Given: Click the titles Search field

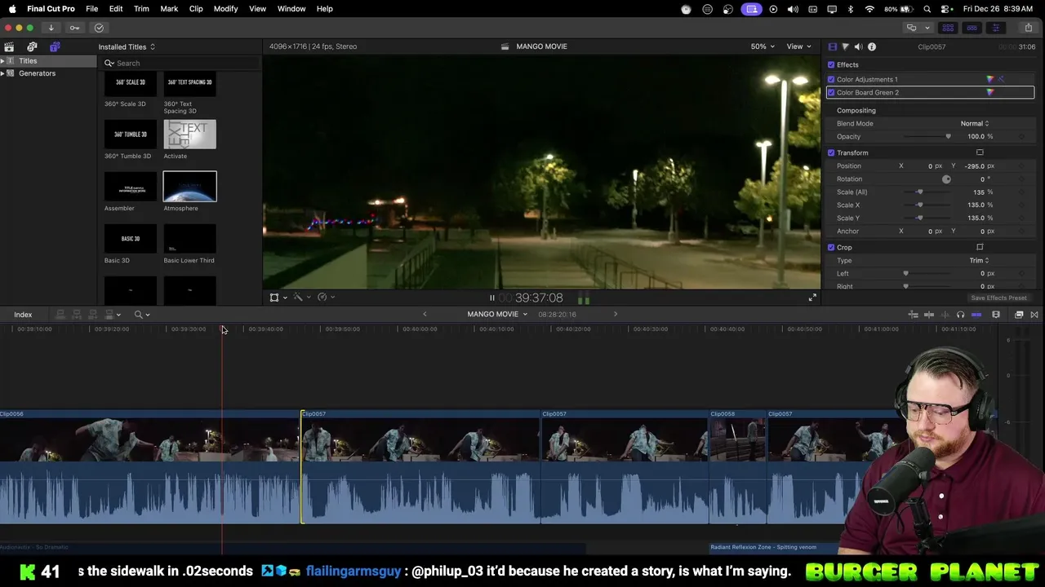Looking at the screenshot, I should (x=180, y=63).
